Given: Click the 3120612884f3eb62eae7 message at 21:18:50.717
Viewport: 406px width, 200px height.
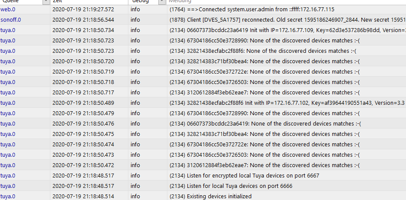Looking at the screenshot, I should click(265, 93).
